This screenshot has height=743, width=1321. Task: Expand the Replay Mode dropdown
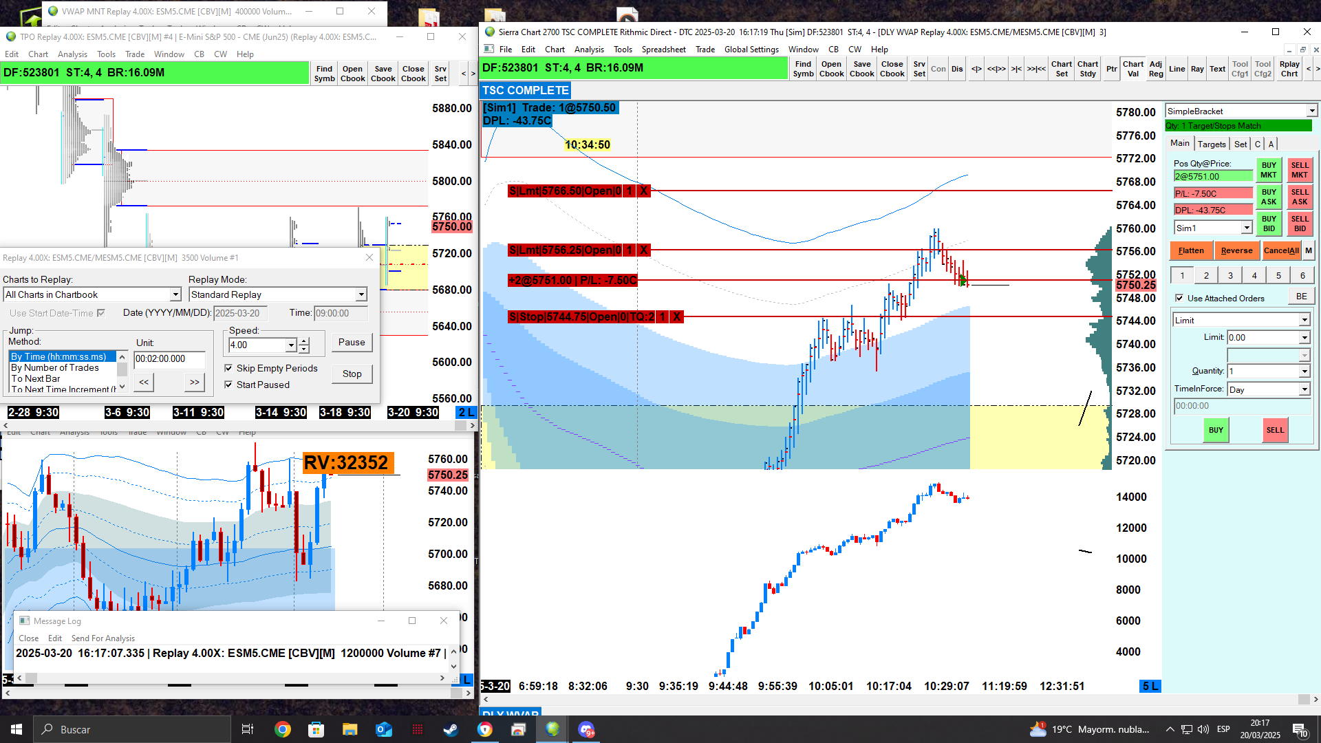[361, 294]
